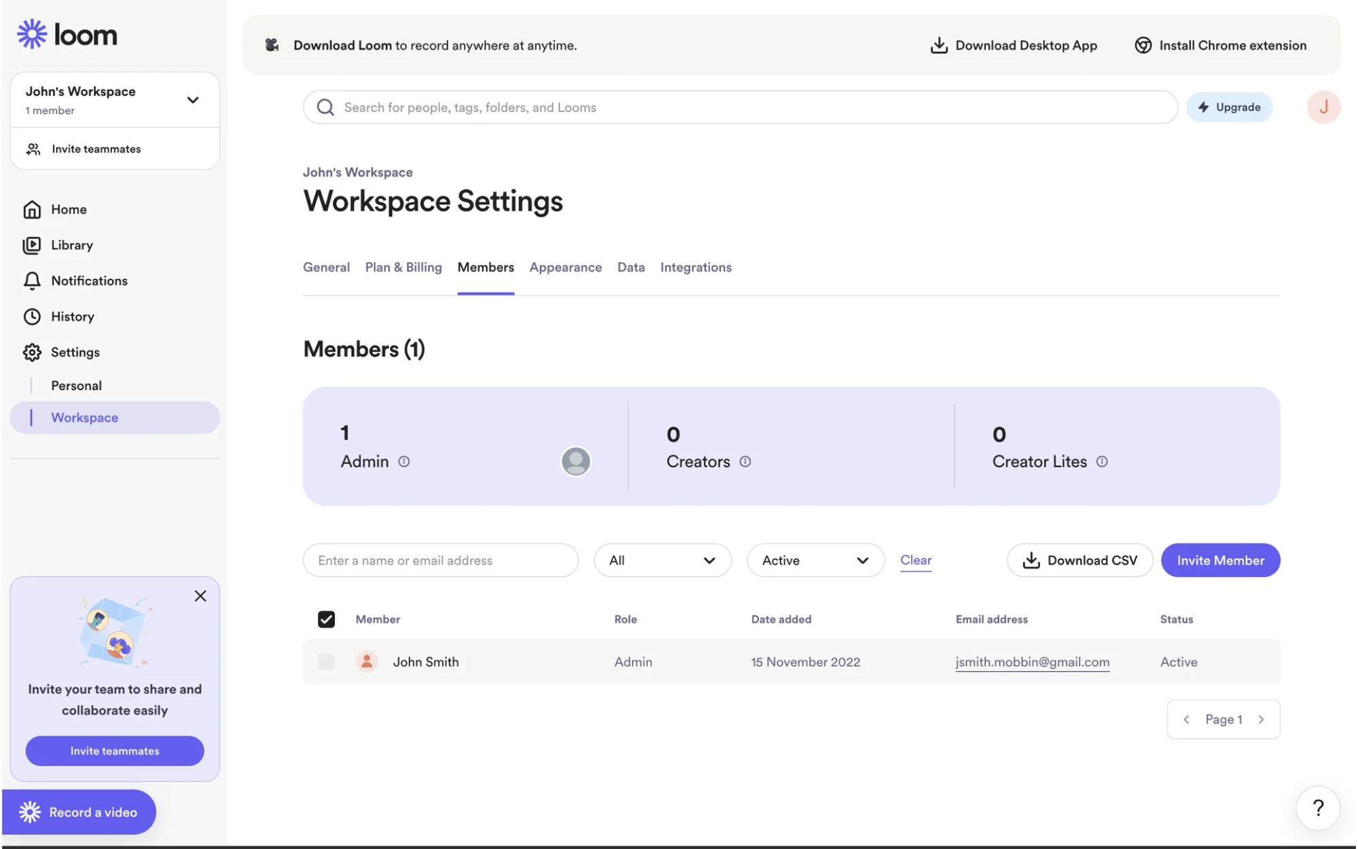
Task: Uncheck the select-all members checkbox
Action: 326,619
